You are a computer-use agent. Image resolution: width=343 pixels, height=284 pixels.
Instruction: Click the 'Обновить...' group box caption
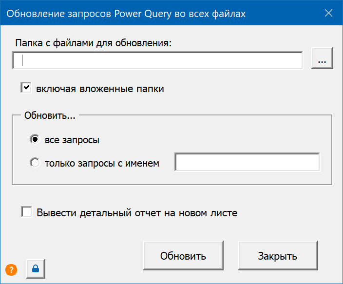[x=50, y=115]
